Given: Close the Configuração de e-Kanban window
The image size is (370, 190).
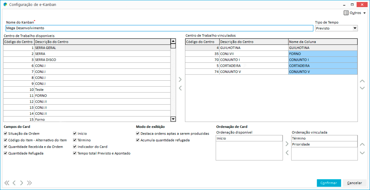Looking at the screenshot, I should (x=362, y=4).
